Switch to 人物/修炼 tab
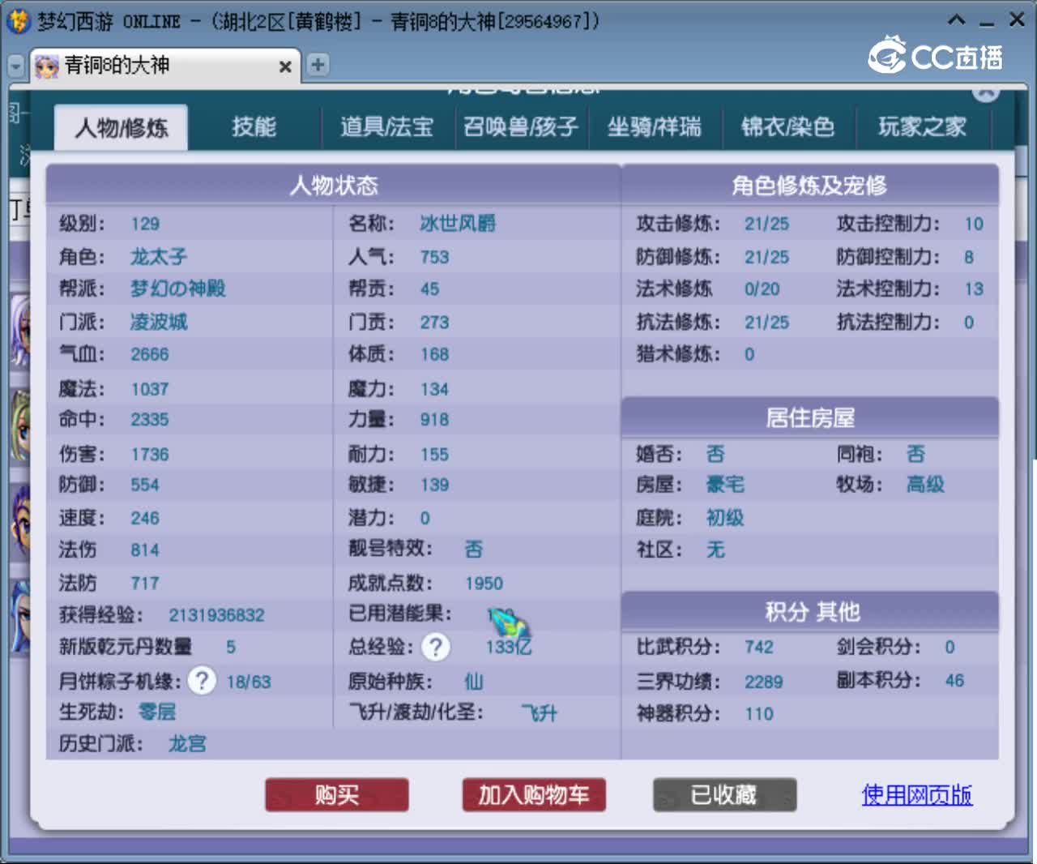The height and width of the screenshot is (864, 1037). point(122,127)
